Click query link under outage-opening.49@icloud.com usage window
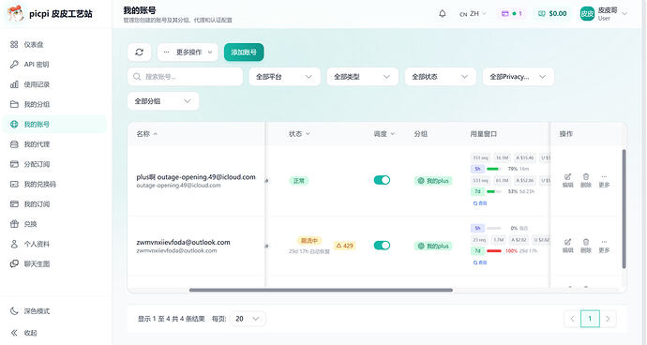The height and width of the screenshot is (345, 647). [x=480, y=203]
